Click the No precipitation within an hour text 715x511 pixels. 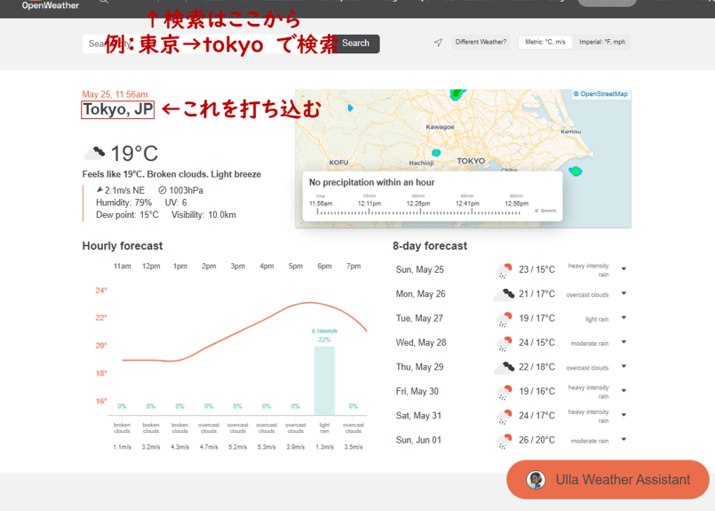371,182
